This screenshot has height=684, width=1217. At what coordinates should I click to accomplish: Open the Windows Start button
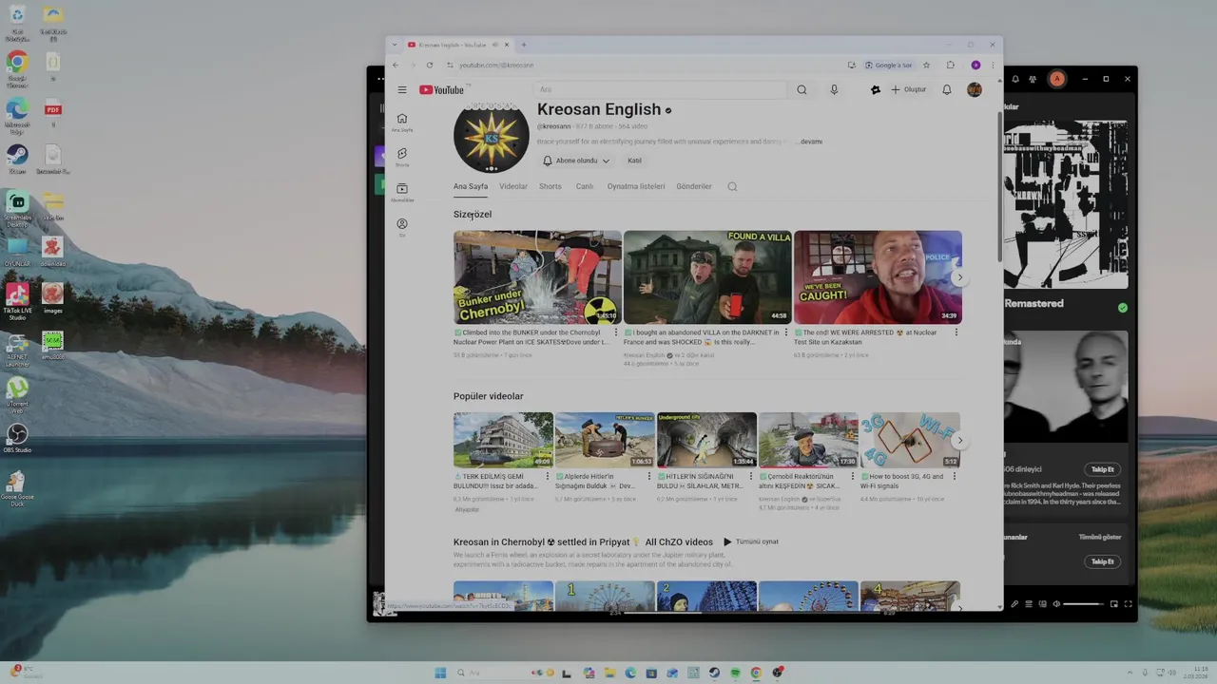[440, 673]
